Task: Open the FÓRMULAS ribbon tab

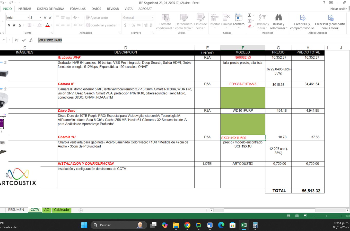Action: [78, 9]
